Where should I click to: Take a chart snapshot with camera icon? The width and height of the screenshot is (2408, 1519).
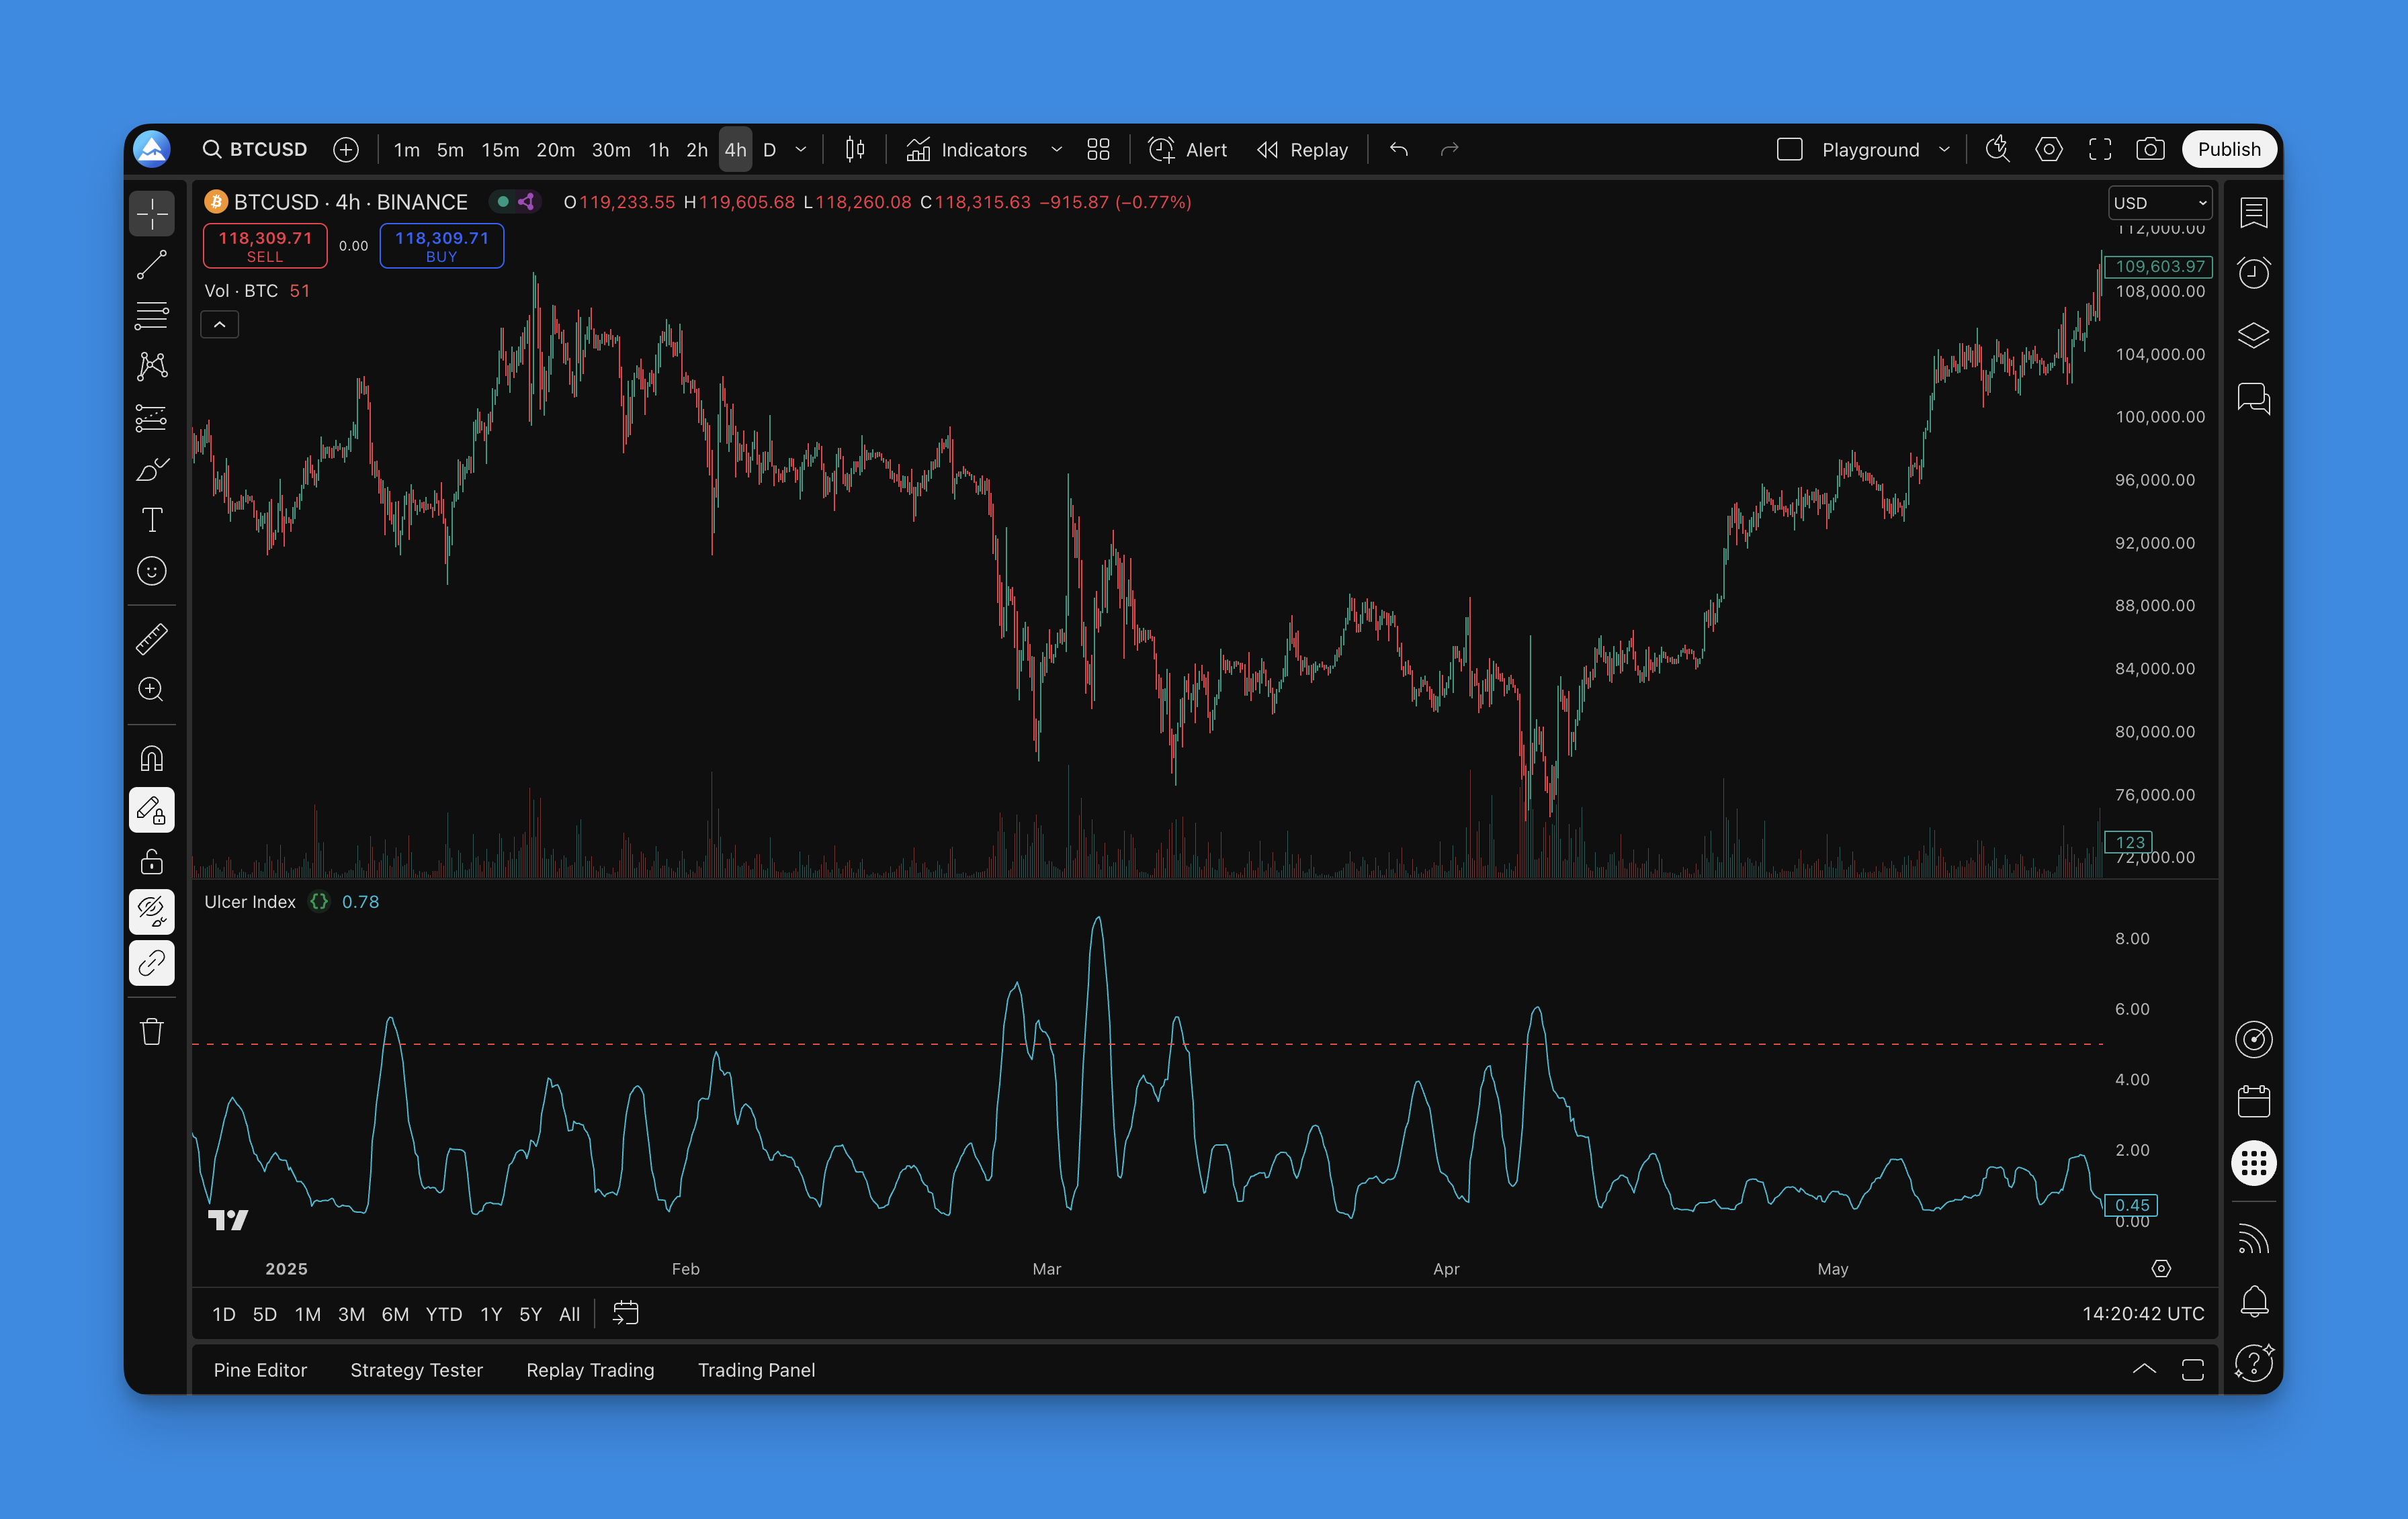pos(2150,150)
